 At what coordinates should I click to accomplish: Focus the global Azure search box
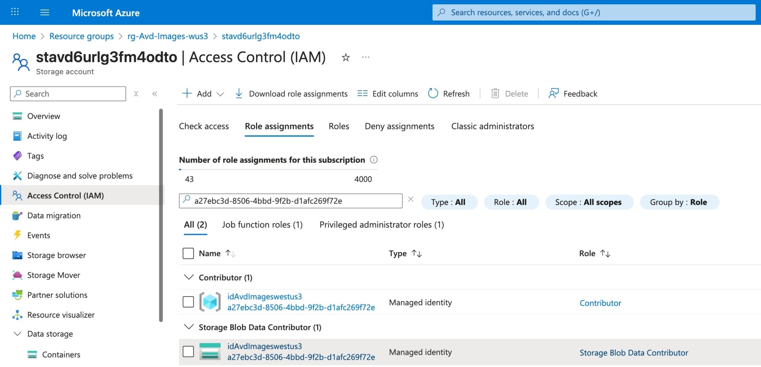[594, 12]
